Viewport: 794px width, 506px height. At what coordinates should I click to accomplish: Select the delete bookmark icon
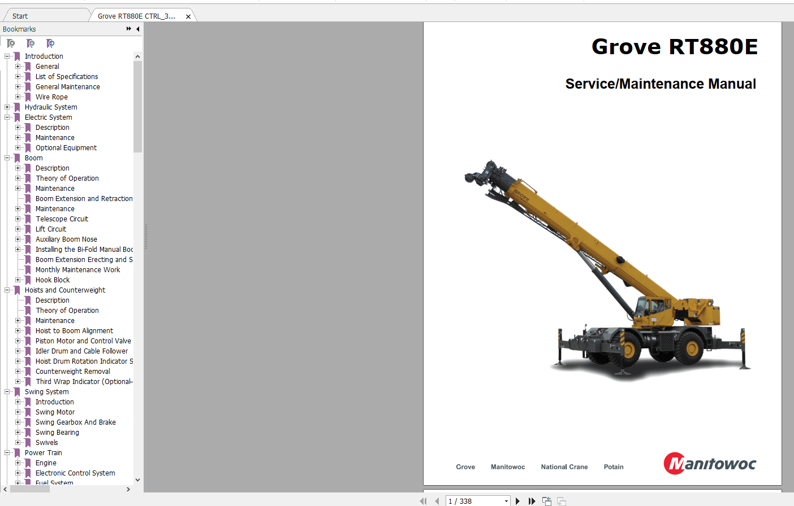coord(11,43)
